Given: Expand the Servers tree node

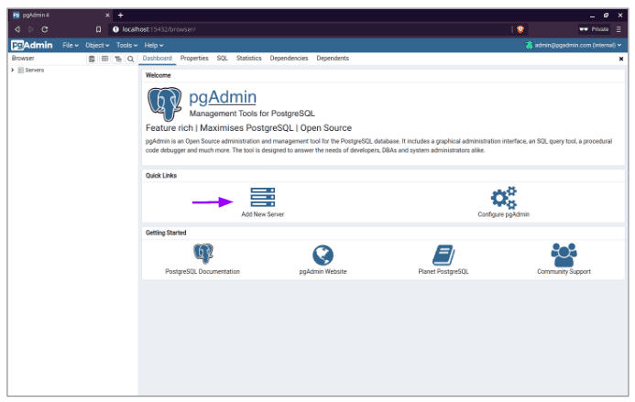Looking at the screenshot, I should point(13,70).
